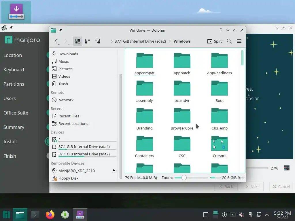Go forward in Dolphin navigation
This screenshot has width=295, height=221.
[x=65, y=41]
